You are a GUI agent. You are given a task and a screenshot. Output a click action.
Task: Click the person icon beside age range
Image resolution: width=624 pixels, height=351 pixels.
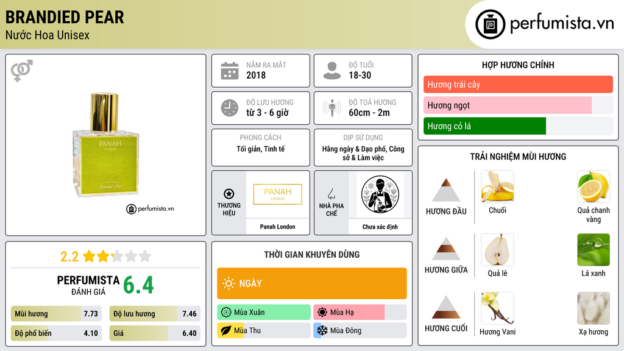pyautogui.click(x=332, y=71)
